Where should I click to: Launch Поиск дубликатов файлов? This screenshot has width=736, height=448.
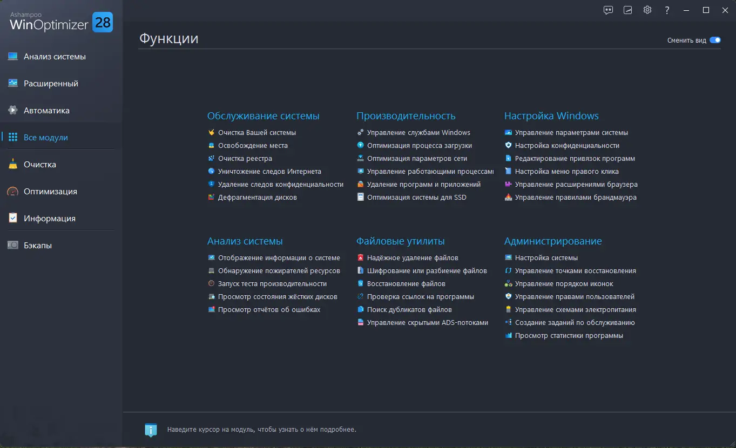tap(409, 310)
